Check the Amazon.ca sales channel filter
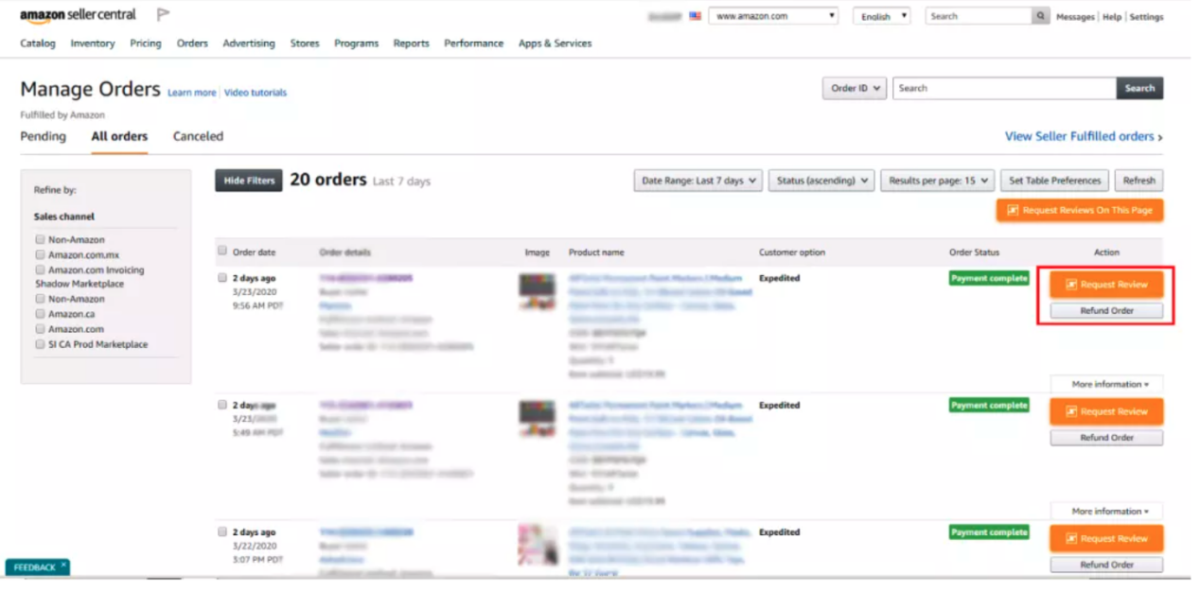The width and height of the screenshot is (1200, 592). (40, 314)
